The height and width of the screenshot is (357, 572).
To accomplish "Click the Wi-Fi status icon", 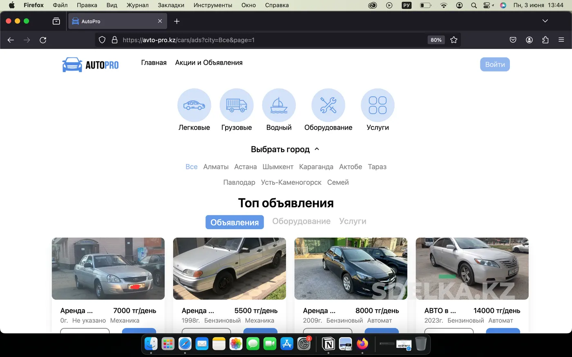I will tap(444, 5).
